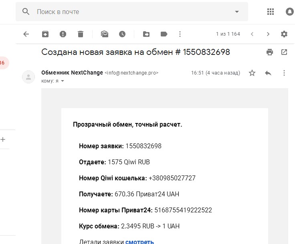Mark the message as unread

click(x=105, y=34)
